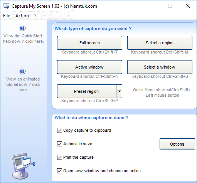Click the 'Keyboard shorcut Ctrl+Shift+T' label
This screenshot has width=197, height=183.
coord(89,52)
